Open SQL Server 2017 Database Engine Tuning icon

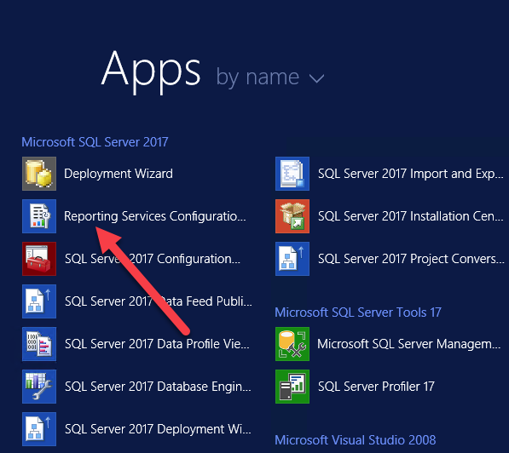coord(39,387)
